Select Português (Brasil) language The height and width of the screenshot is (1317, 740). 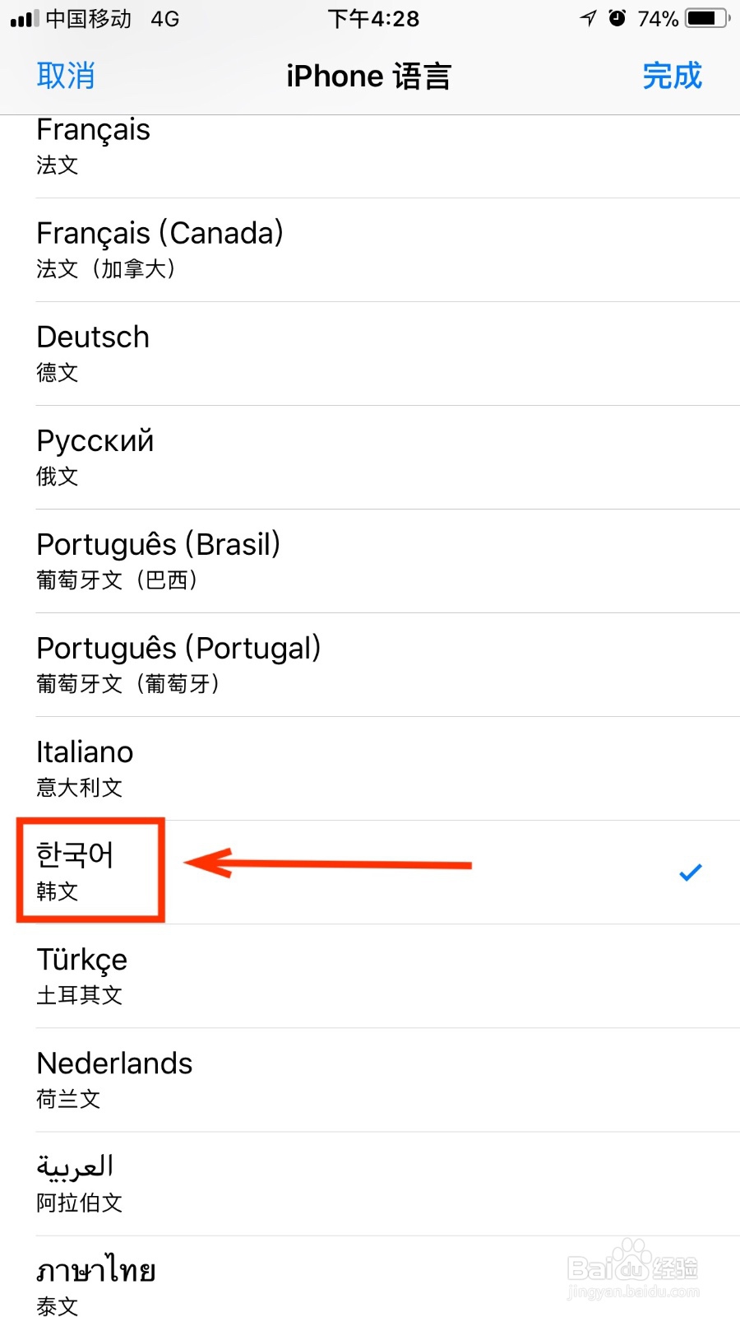pyautogui.click(x=370, y=561)
